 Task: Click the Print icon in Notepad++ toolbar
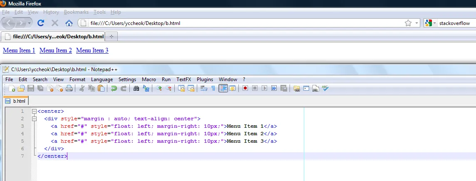[x=69, y=88]
